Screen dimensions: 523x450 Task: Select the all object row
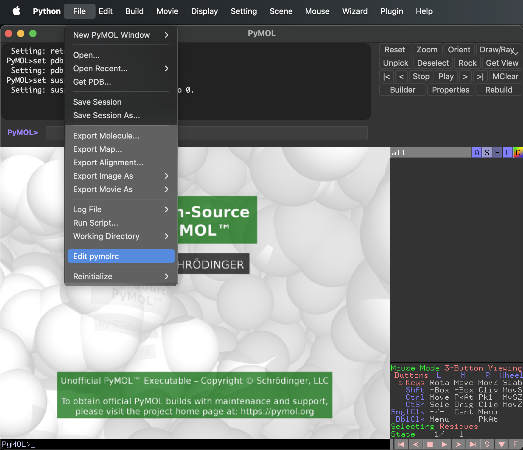[x=431, y=153]
